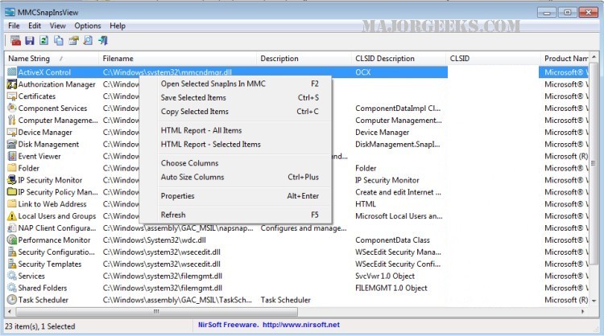The width and height of the screenshot is (604, 336).
Task: Click the Computer Management row icon
Action: 12,120
